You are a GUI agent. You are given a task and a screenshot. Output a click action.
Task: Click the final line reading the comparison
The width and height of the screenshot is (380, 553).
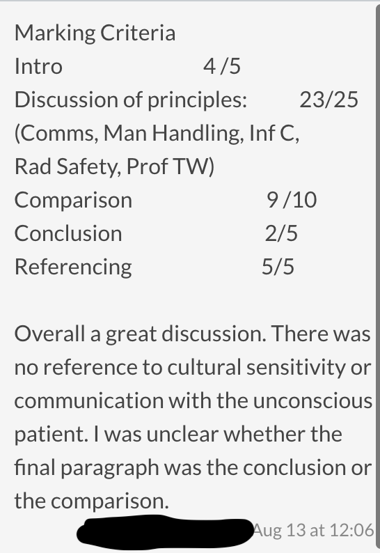92,501
